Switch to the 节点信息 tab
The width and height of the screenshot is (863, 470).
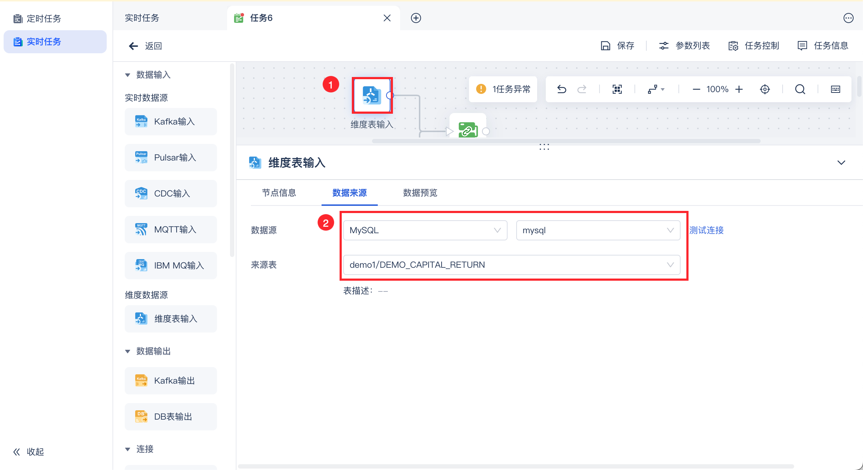(x=279, y=193)
